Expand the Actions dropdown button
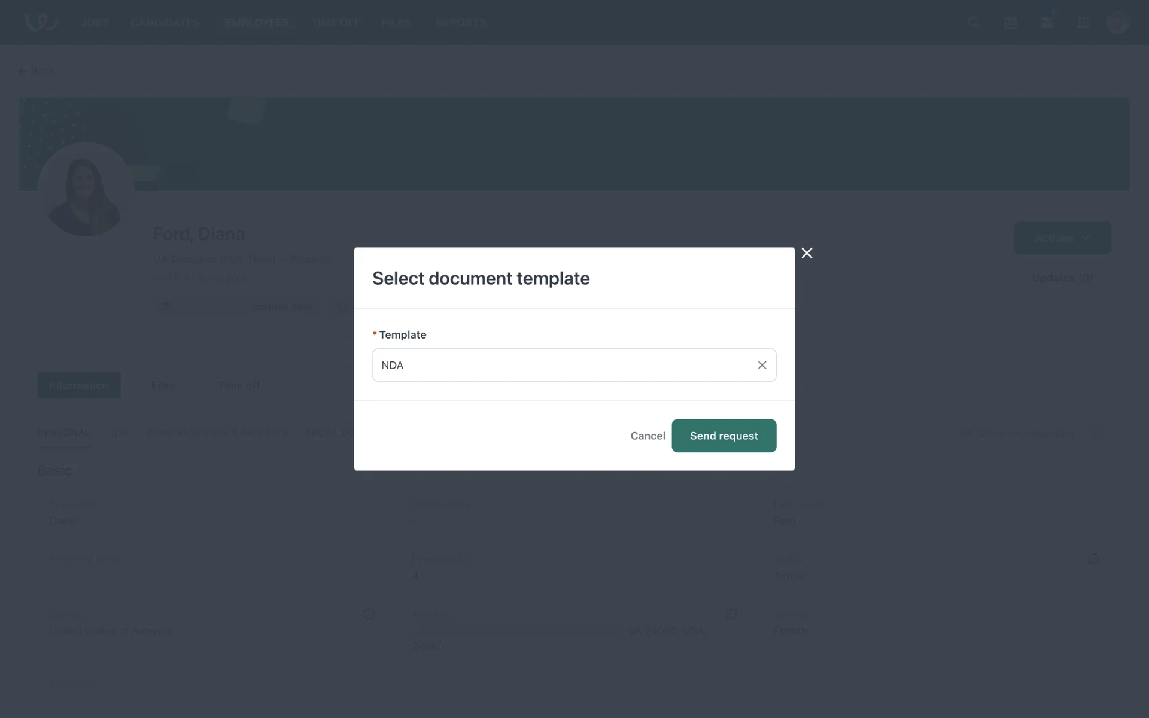 click(1062, 238)
